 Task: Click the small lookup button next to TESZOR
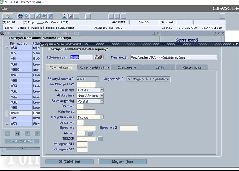[100, 139]
